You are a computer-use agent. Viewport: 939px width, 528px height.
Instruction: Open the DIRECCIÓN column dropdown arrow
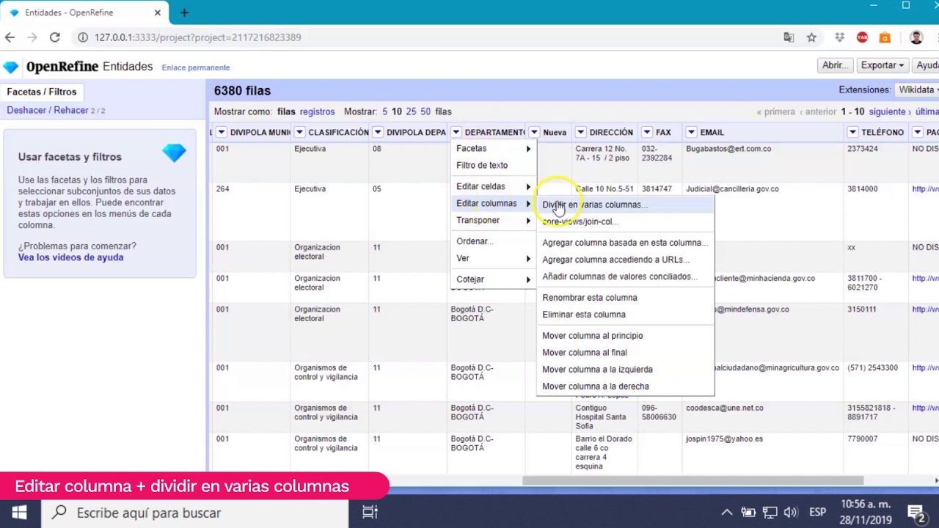(580, 132)
